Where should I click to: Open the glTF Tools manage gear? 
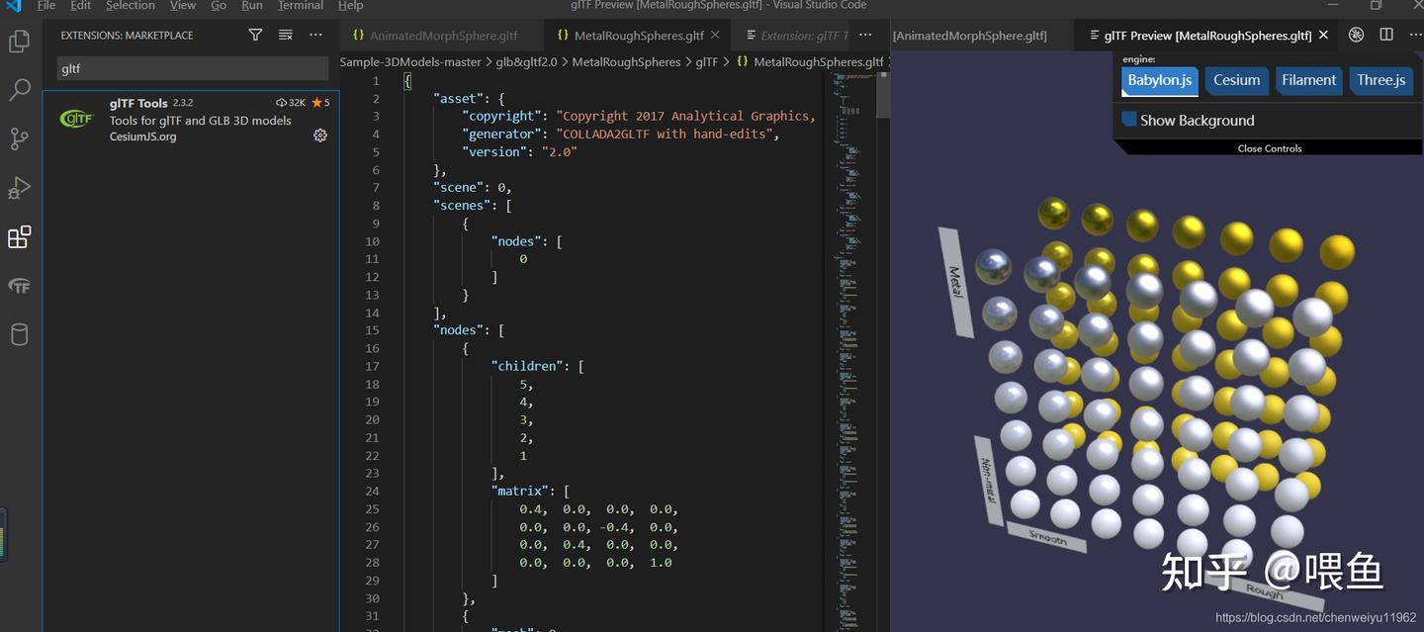(320, 135)
